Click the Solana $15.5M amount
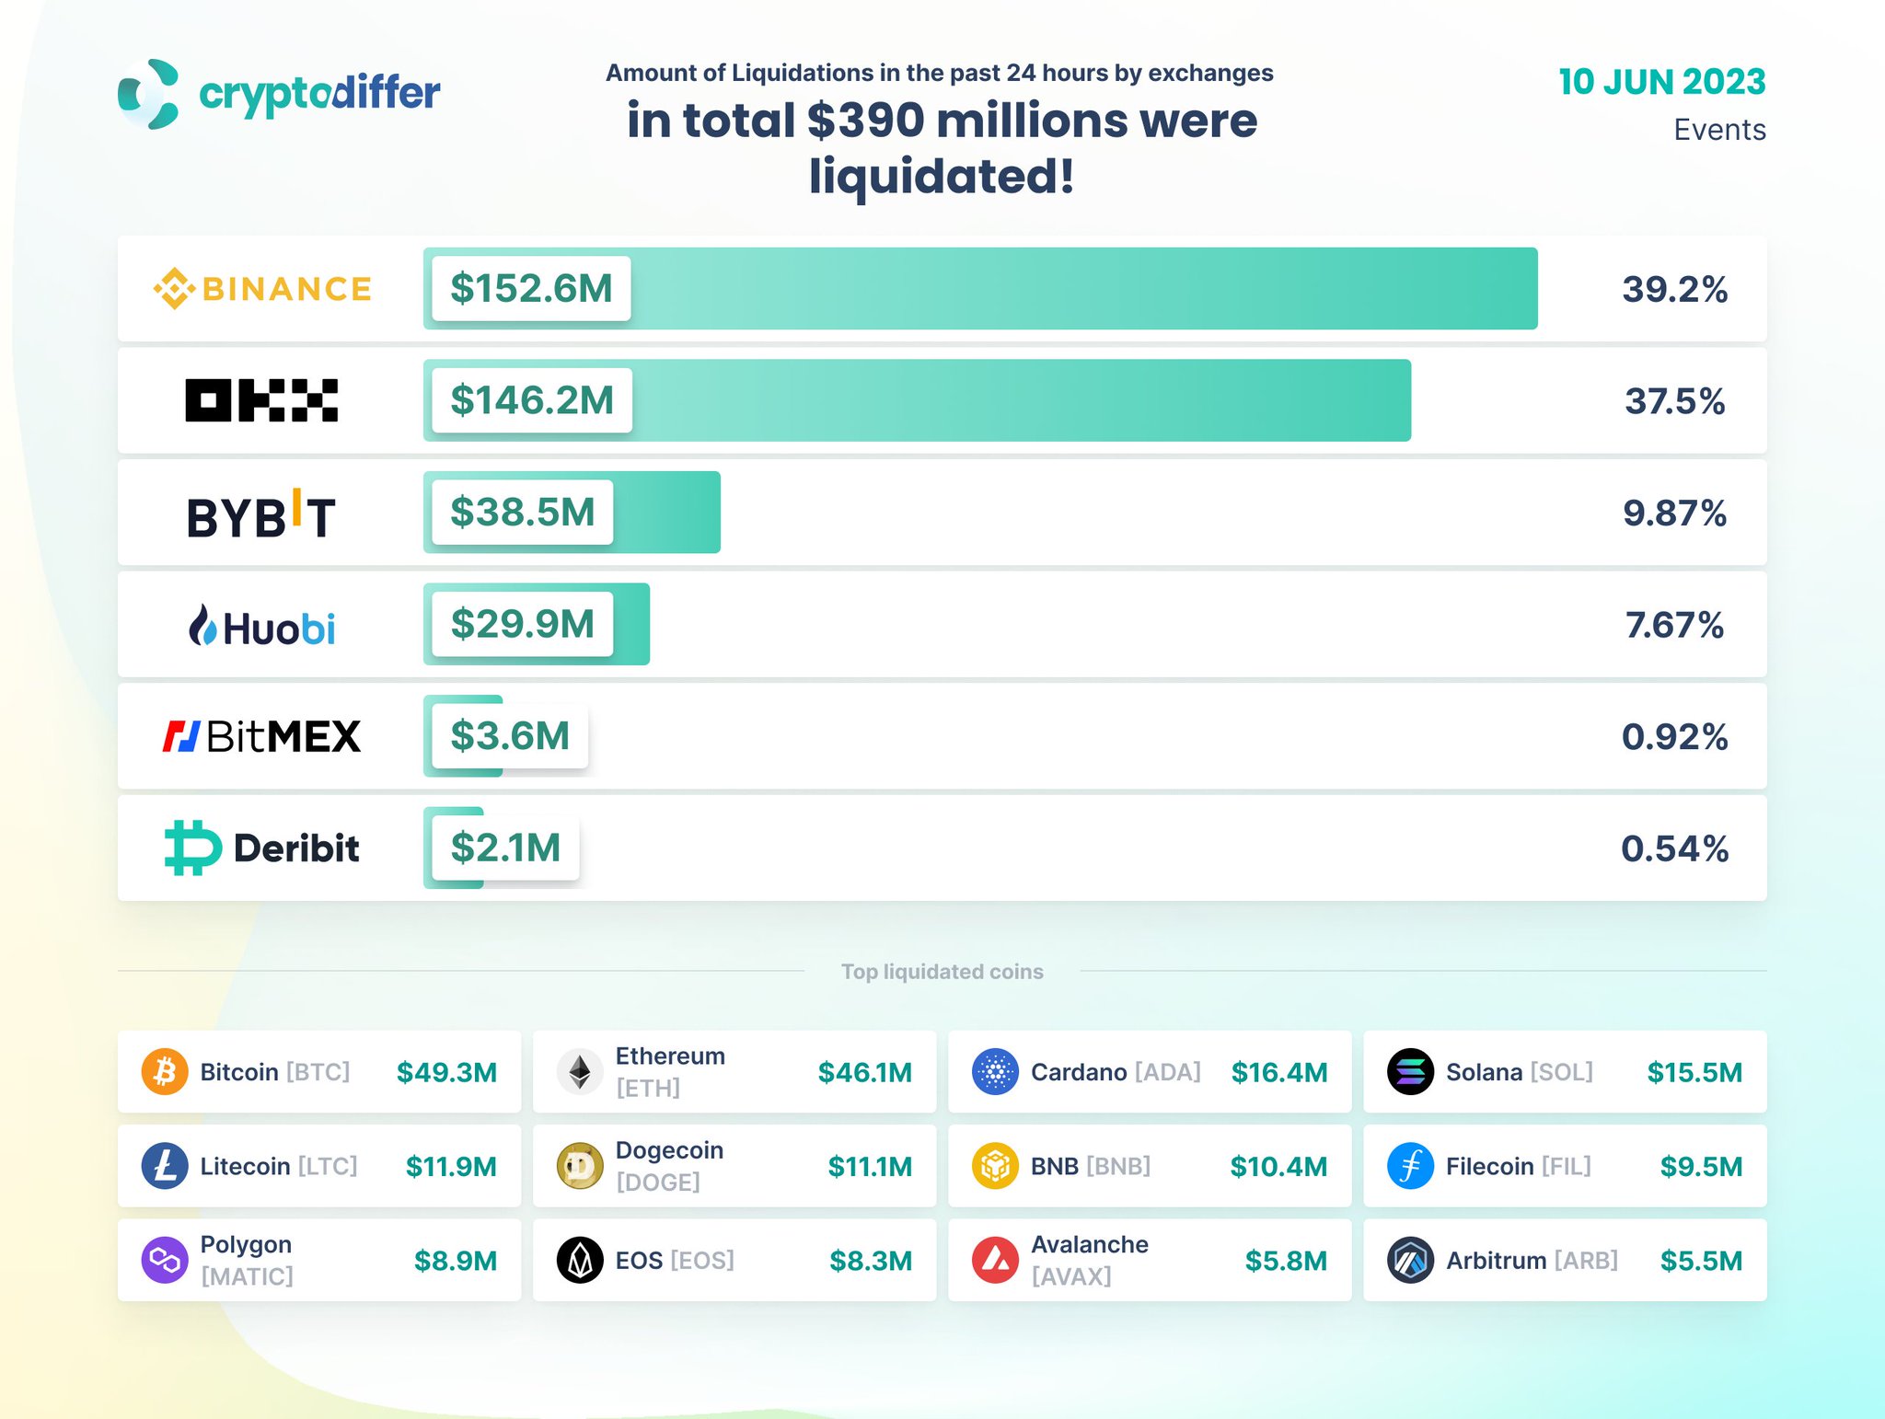Image resolution: width=1885 pixels, height=1419 pixels. [x=1694, y=1072]
